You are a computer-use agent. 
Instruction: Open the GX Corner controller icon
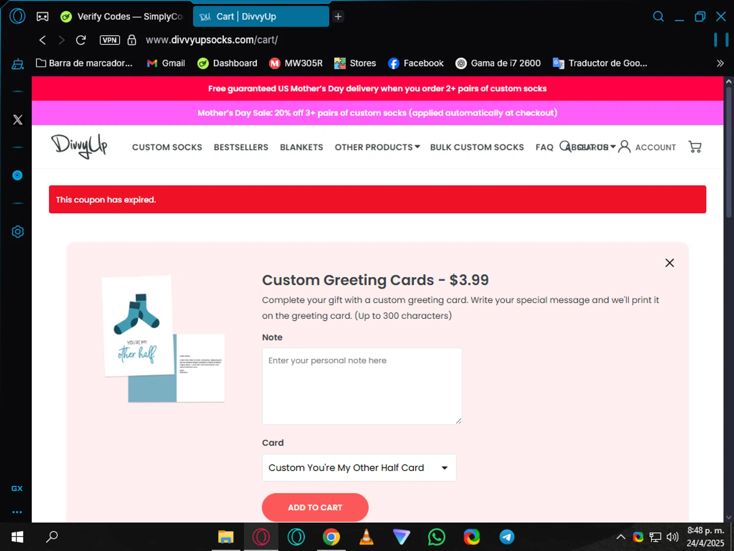pyautogui.click(x=43, y=17)
